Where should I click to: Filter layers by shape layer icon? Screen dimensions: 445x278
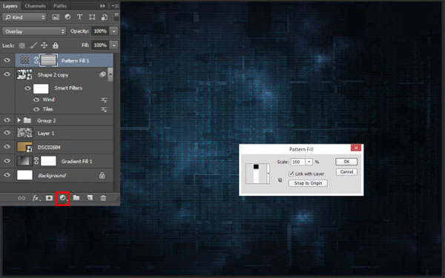92,17
